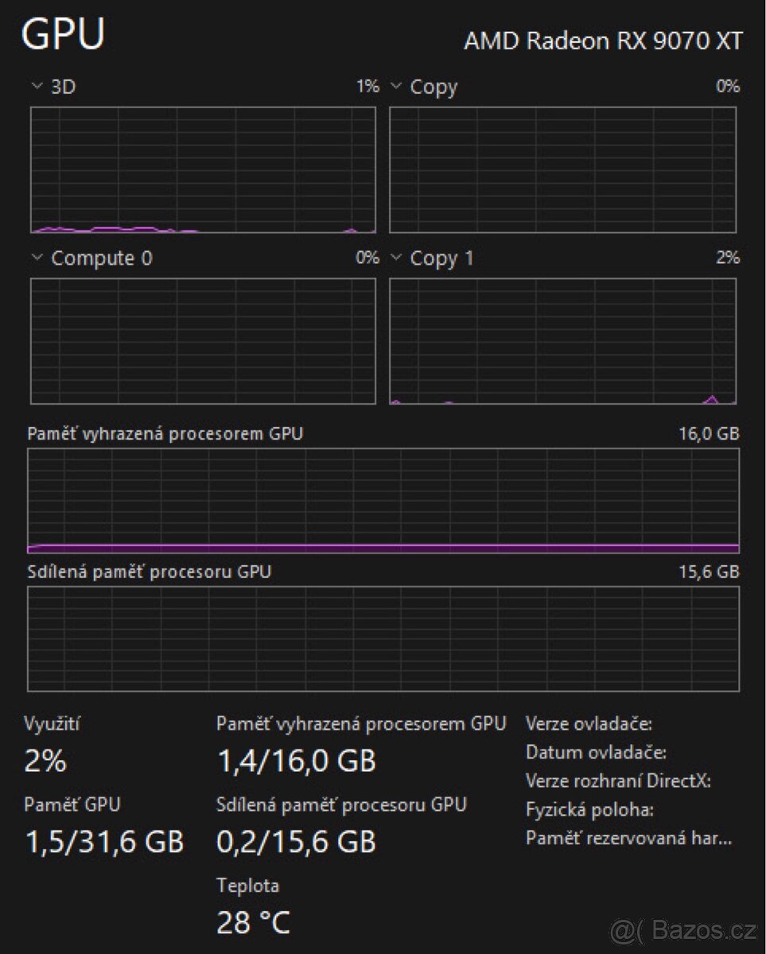Select the shared GPU memory graph

(383, 638)
